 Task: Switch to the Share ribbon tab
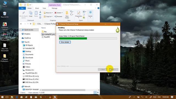coord(37,8)
